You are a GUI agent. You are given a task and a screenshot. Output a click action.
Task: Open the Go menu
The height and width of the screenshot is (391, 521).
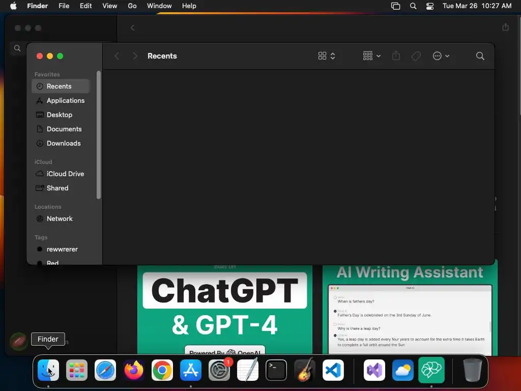(x=132, y=6)
